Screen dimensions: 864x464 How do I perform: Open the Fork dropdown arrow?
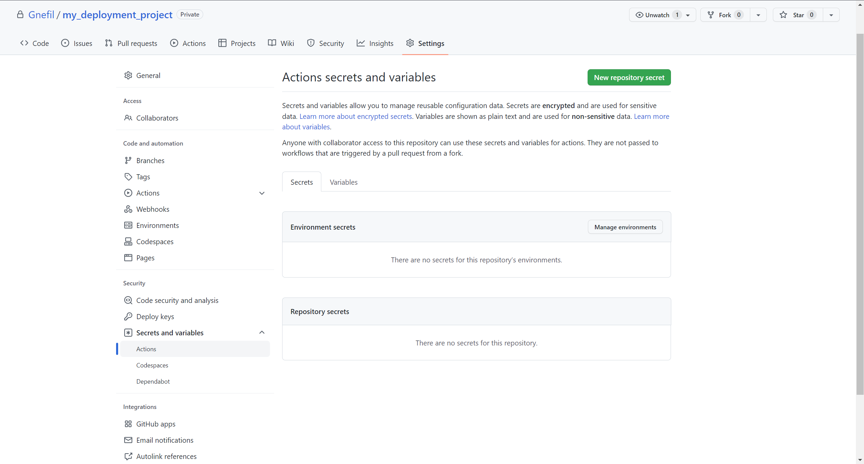click(x=758, y=15)
